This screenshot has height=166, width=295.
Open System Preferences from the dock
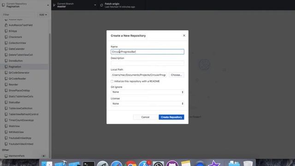point(158,164)
